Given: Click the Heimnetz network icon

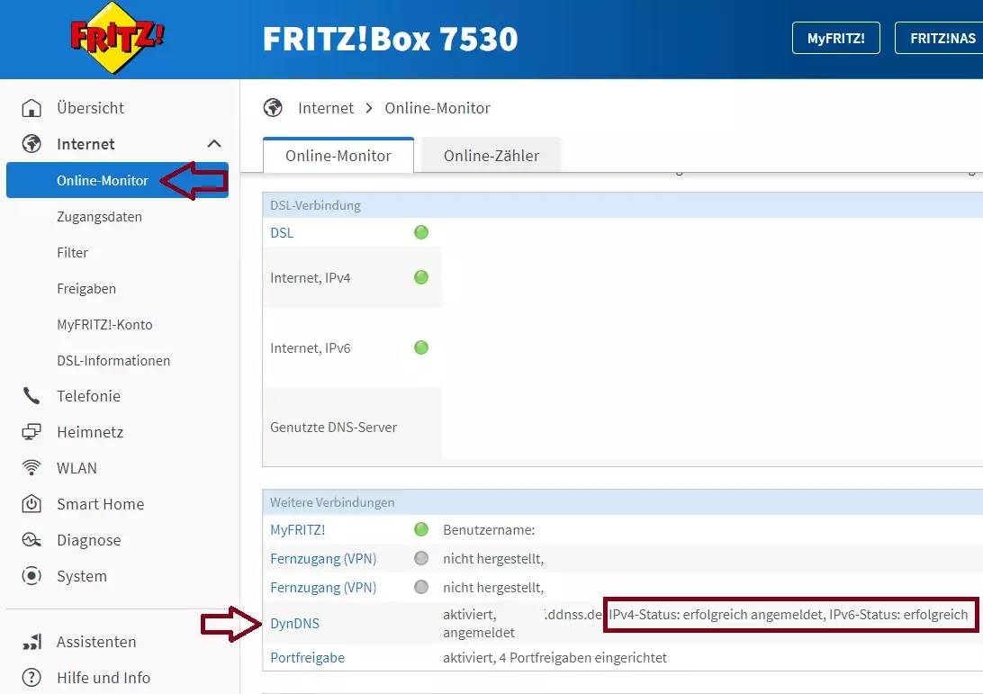Looking at the screenshot, I should (x=32, y=432).
